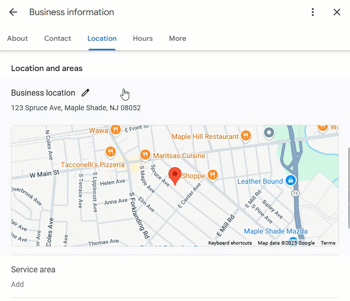Add a service area
Screen dimensions: 350x301
(18, 284)
